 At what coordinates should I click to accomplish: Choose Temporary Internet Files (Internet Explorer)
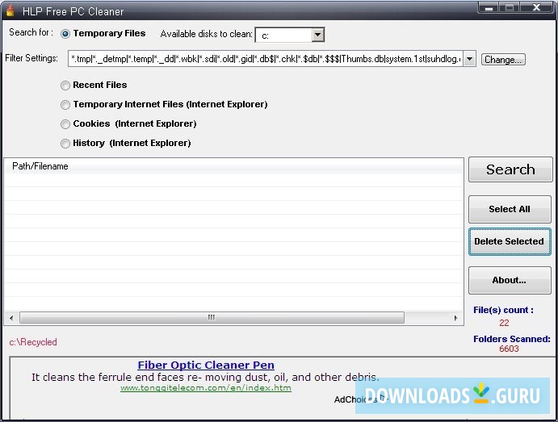coord(65,105)
